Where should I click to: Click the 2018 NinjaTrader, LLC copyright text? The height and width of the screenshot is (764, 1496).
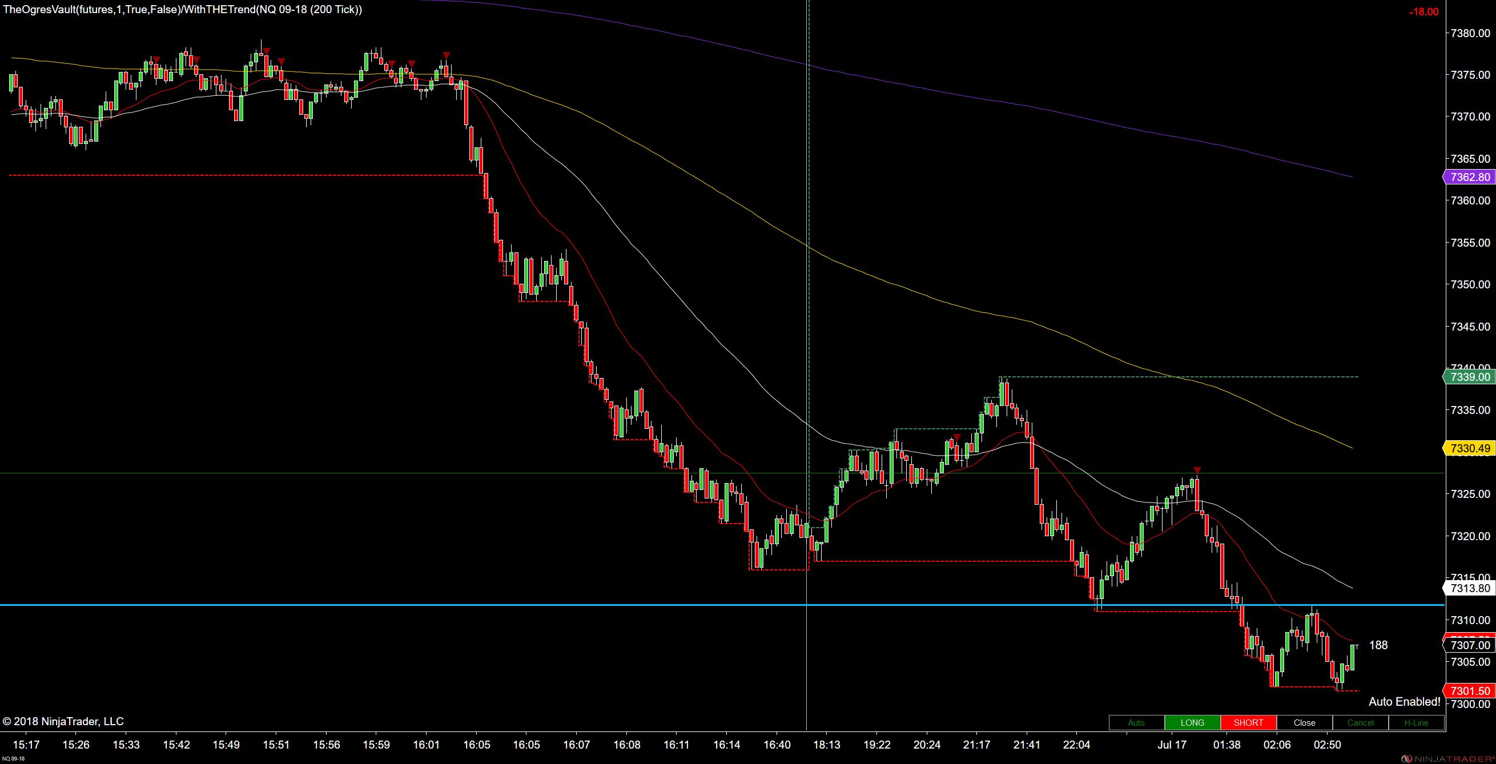click(63, 721)
